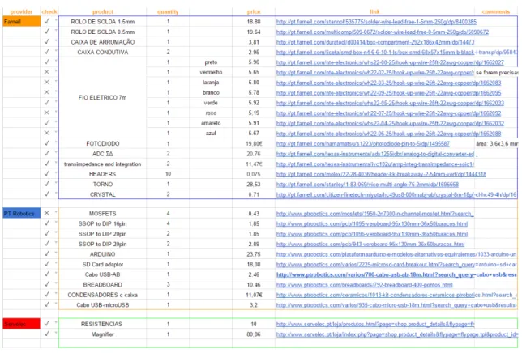Select the 'price' column header
The height and width of the screenshot is (353, 522).
[254, 11]
